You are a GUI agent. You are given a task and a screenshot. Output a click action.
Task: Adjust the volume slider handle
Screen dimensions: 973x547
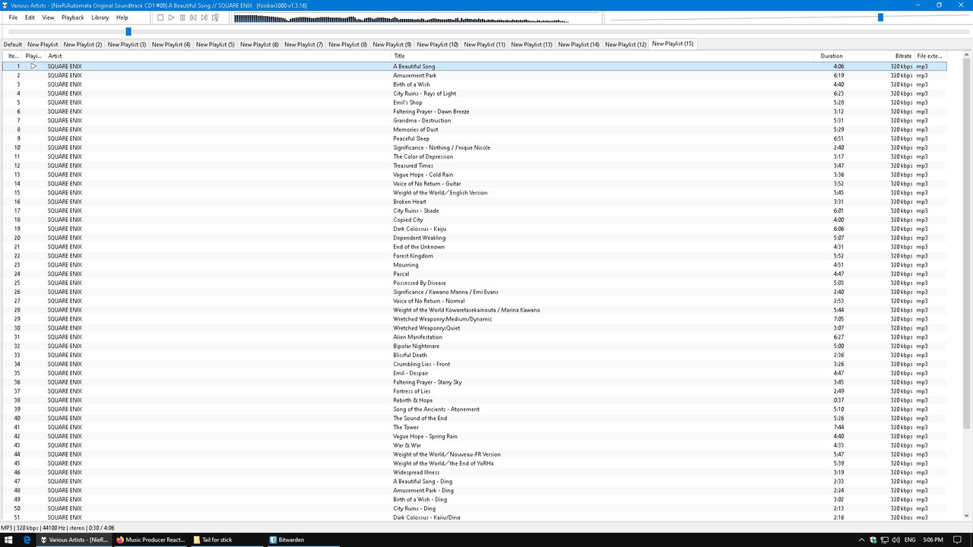click(x=880, y=17)
